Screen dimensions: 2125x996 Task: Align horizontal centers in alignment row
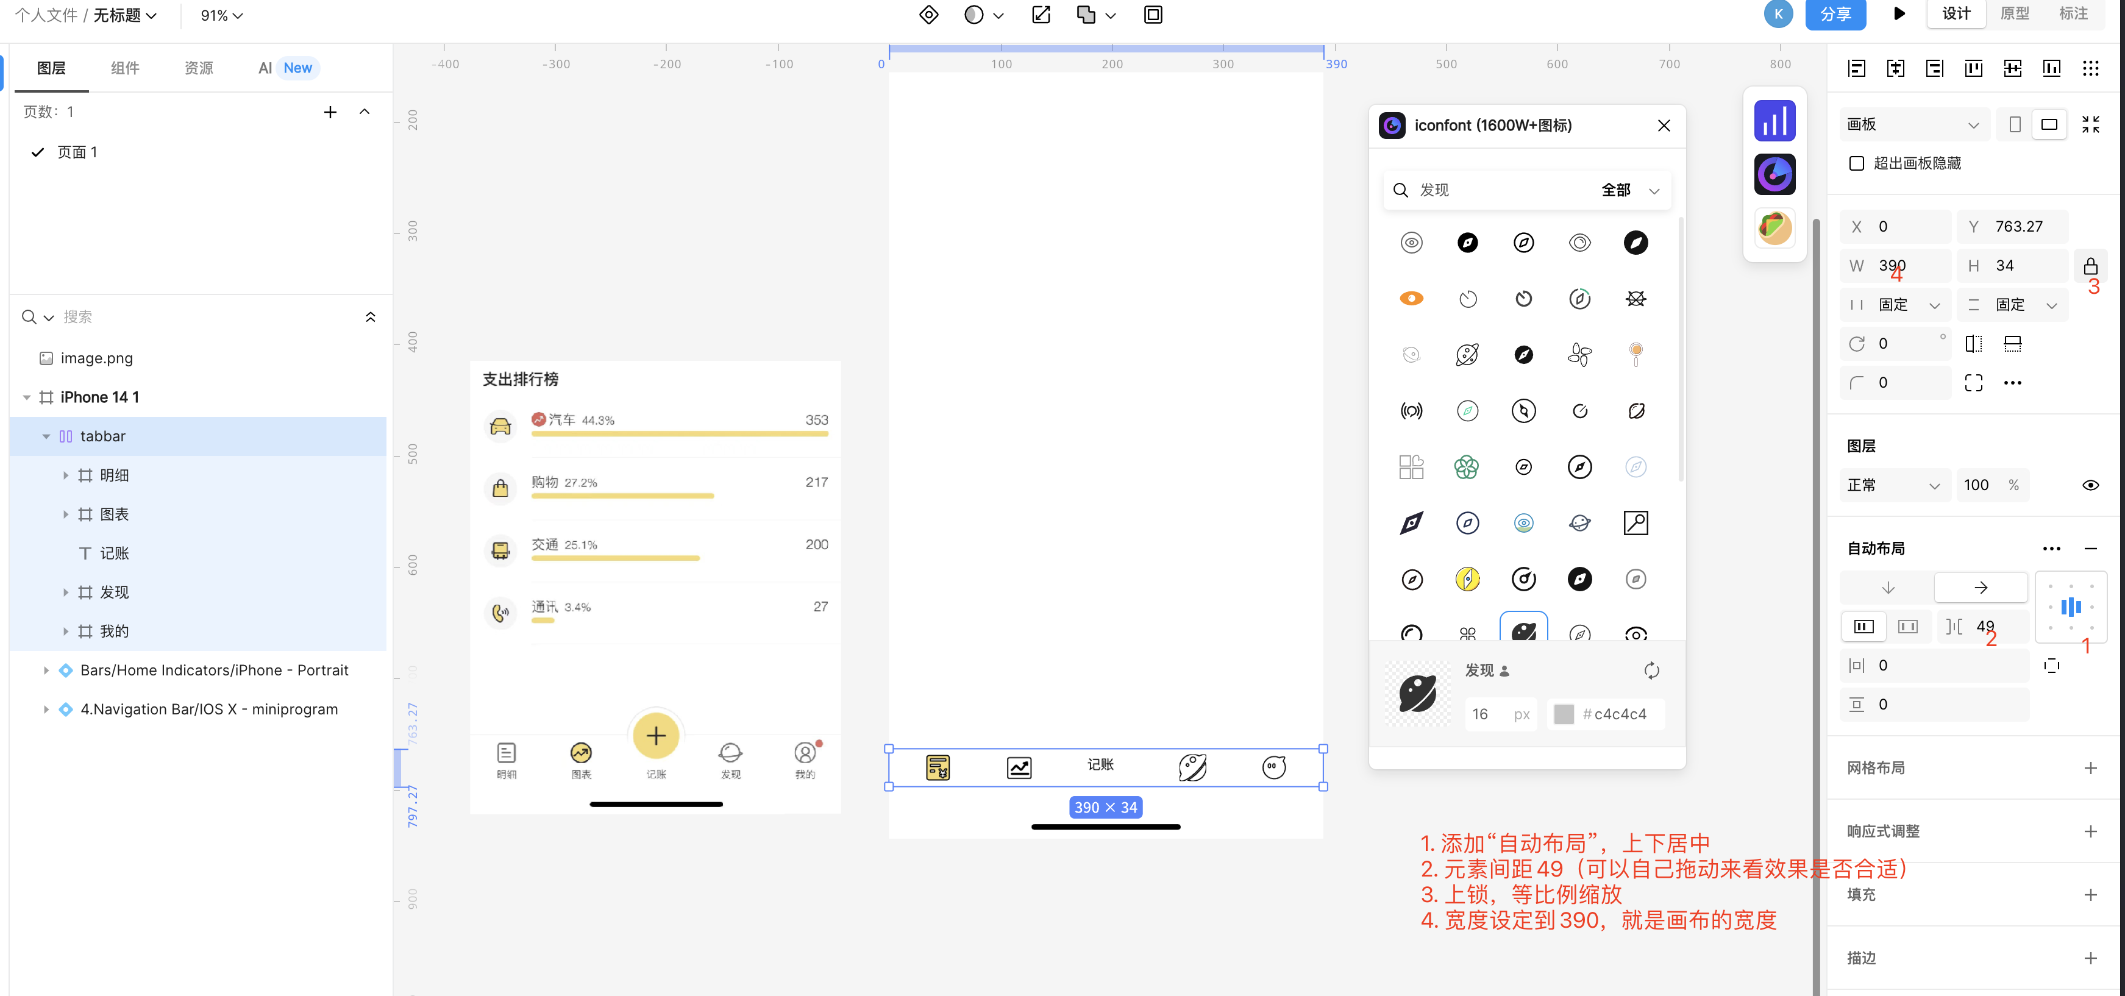pyautogui.click(x=1895, y=68)
